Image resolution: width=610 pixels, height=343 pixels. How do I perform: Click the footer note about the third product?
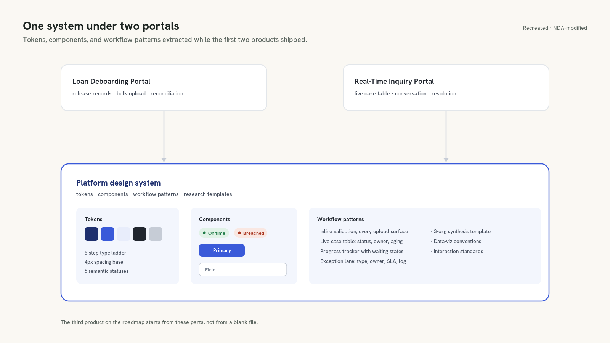coord(159,322)
